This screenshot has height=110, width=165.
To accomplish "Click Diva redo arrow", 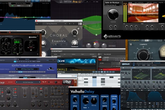I will [45, 82].
